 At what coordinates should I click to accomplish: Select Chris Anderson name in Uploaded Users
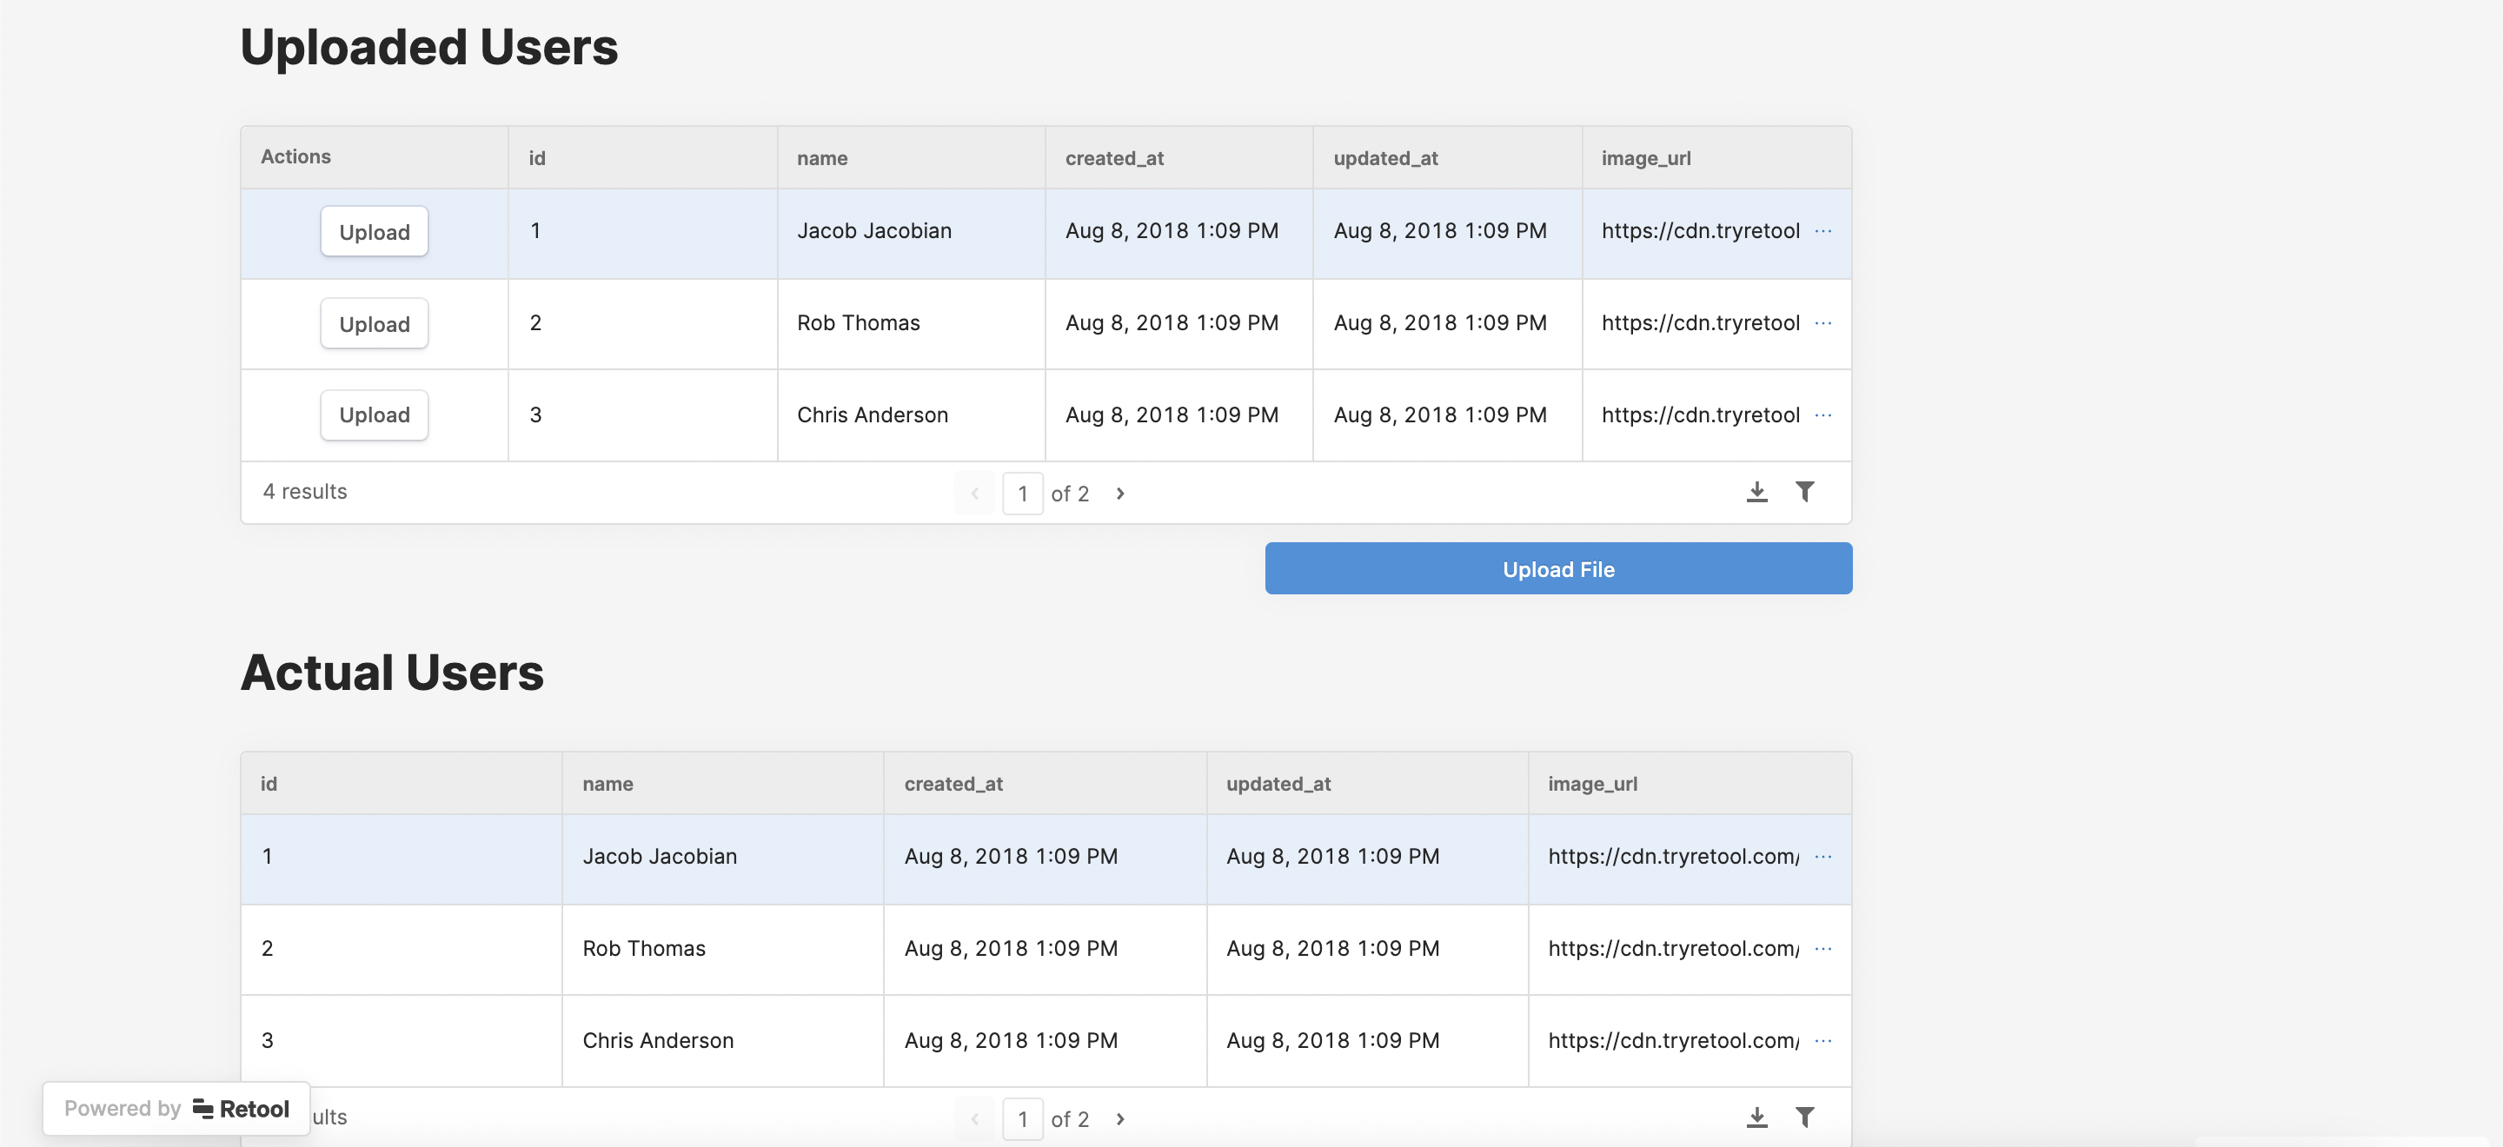click(872, 415)
